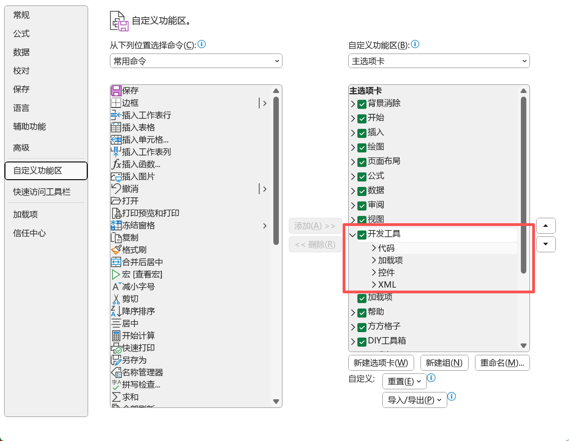The width and height of the screenshot is (569, 441).
Task: Select the 剪切 scissors icon
Action: pos(116,299)
